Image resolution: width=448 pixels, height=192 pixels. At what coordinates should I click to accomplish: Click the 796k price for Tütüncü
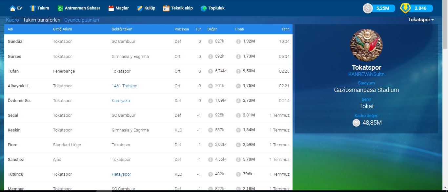[248, 174]
